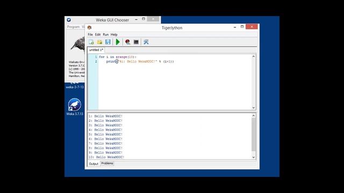Open preferences with the tools icon
The height and width of the screenshot is (193, 344).
(146, 42)
